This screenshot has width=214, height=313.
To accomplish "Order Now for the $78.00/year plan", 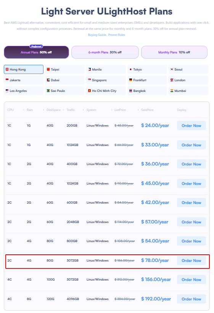I will (191, 260).
